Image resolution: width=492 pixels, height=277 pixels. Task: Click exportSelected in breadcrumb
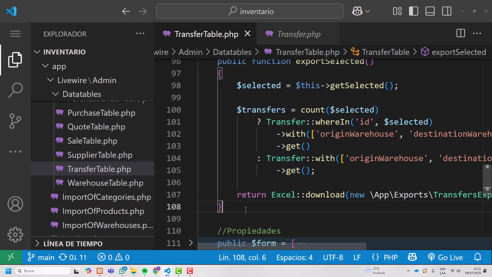[x=454, y=52]
